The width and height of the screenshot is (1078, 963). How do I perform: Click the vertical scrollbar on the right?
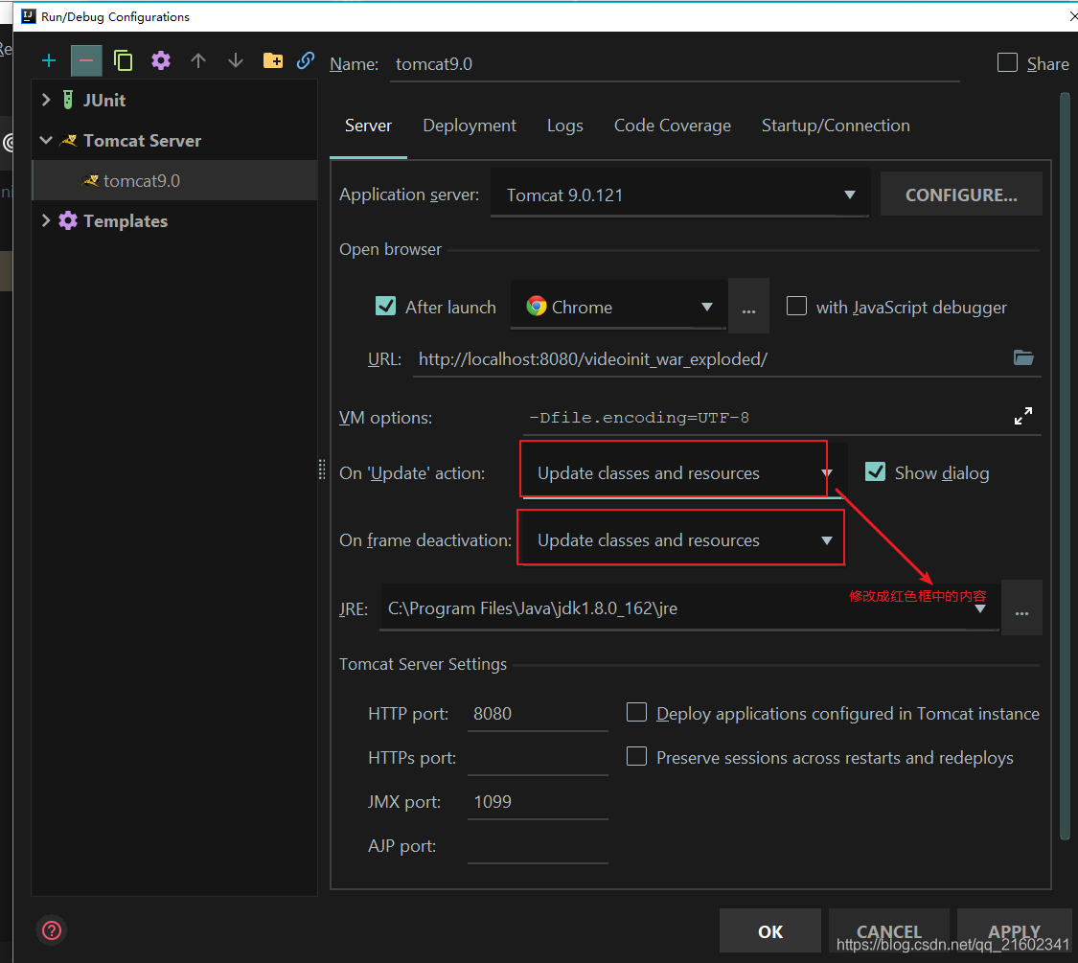(1065, 468)
